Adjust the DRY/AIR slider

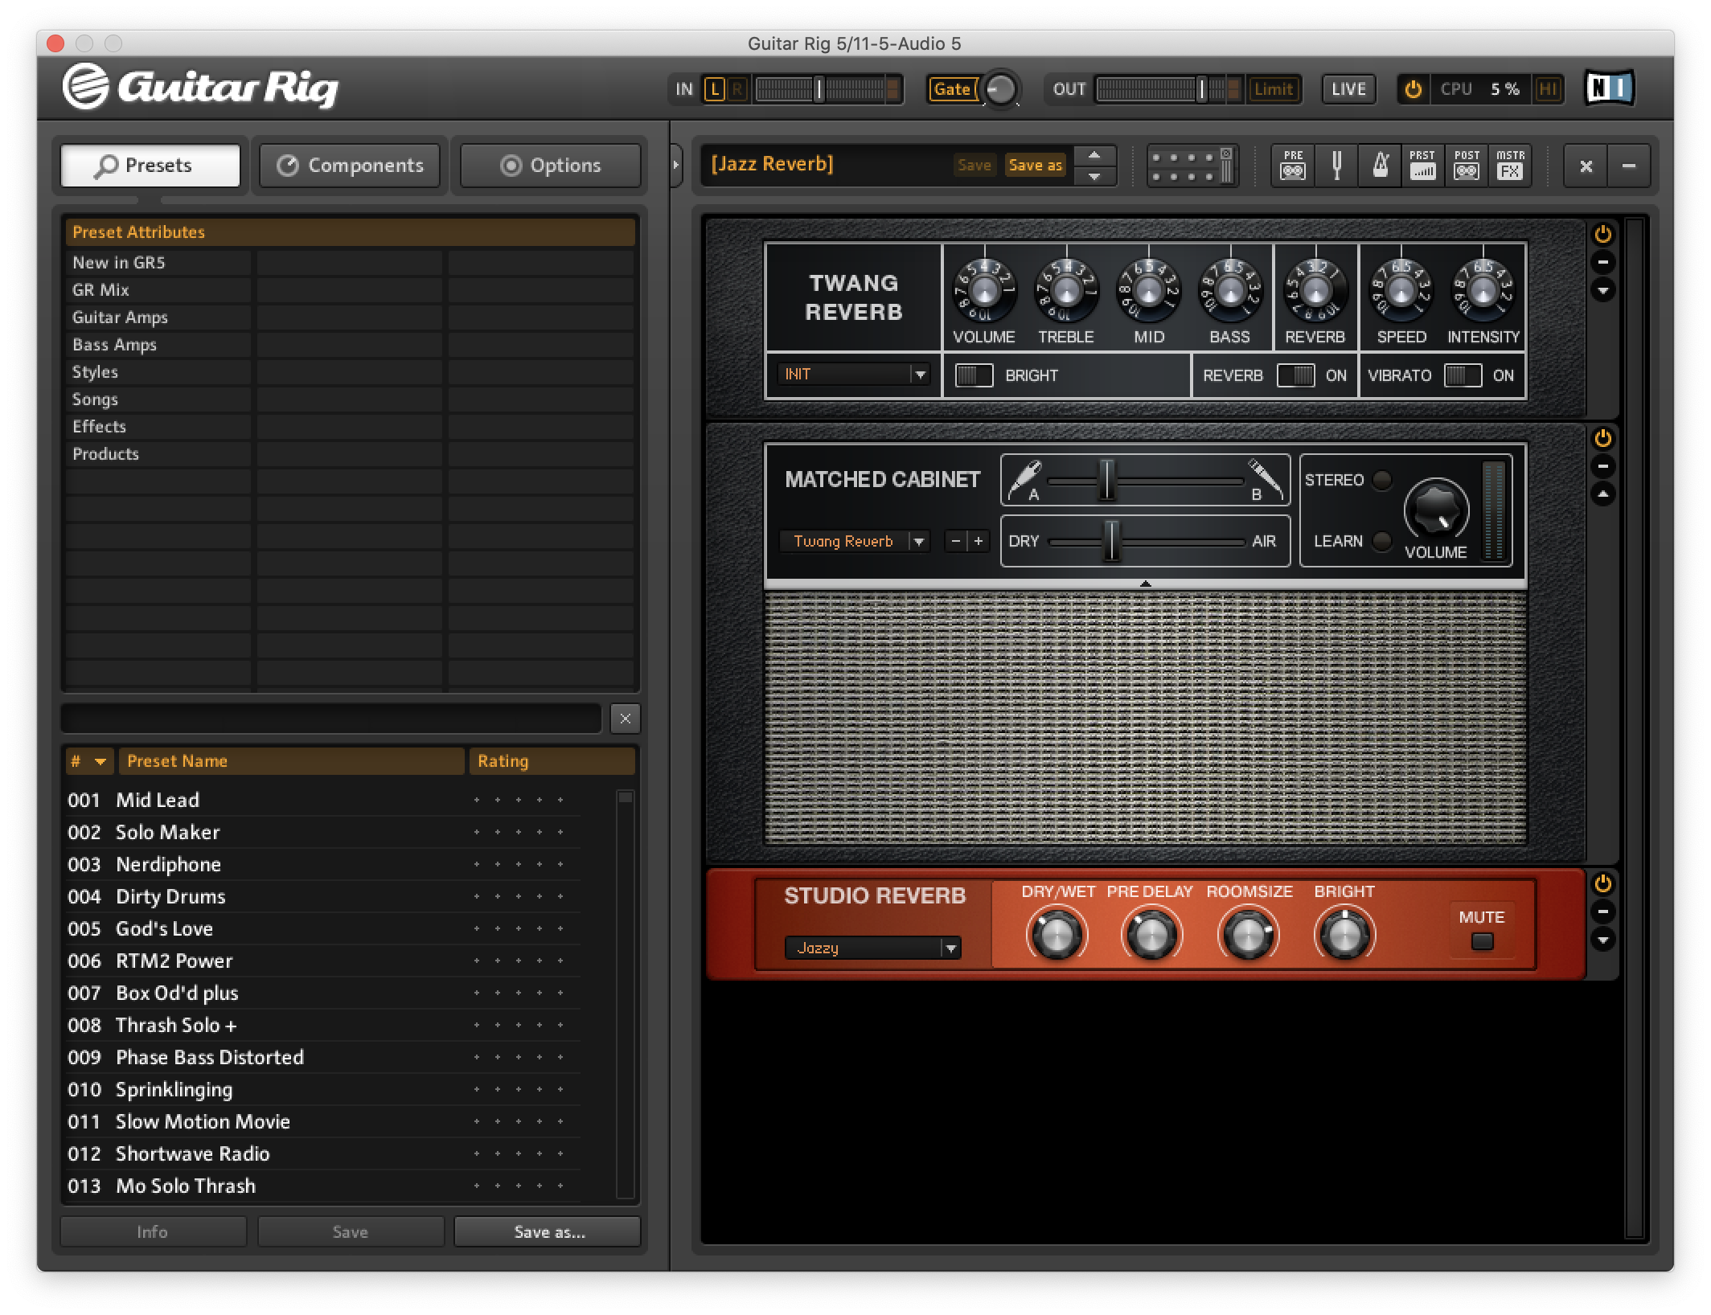[x=1111, y=541]
